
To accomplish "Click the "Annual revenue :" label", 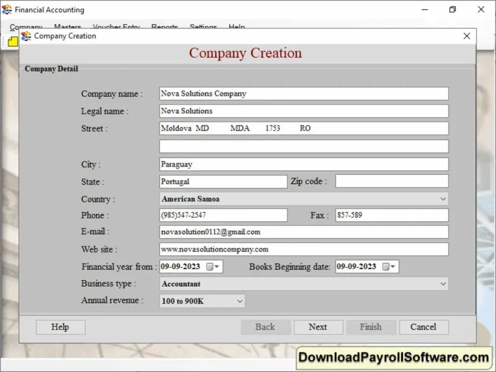I will coord(112,300).
